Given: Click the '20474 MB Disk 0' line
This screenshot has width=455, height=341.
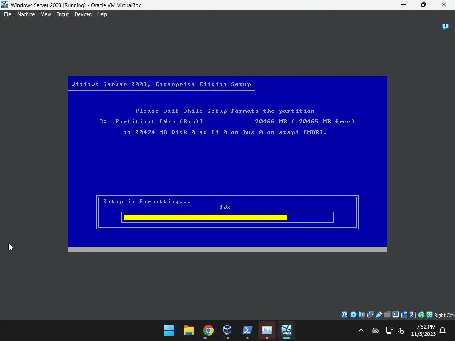Looking at the screenshot, I should 225,132.
